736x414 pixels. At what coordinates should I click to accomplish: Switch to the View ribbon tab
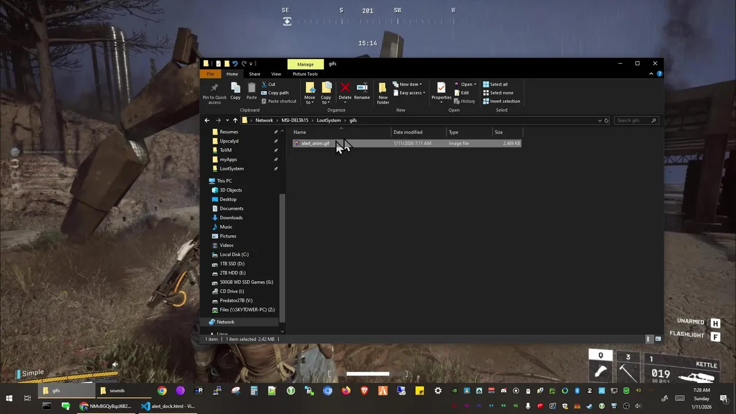276,74
